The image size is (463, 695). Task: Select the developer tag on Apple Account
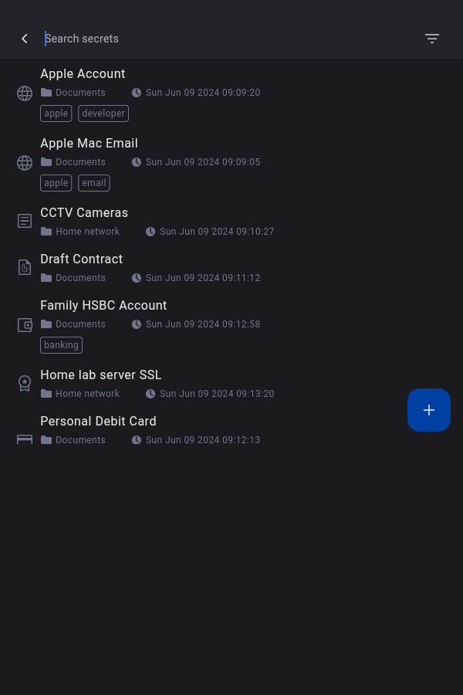tap(103, 114)
